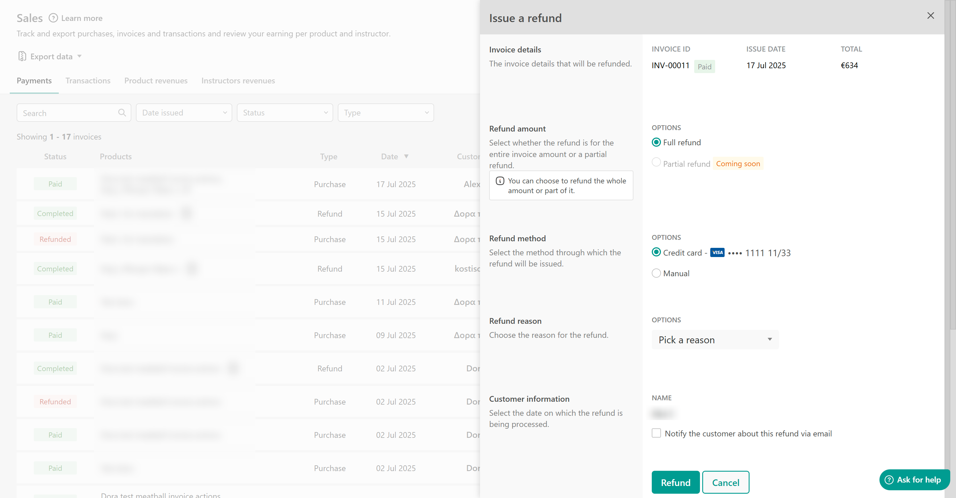This screenshot has height=498, width=956.
Task: Click the Learn more question mark icon
Action: [x=53, y=18]
